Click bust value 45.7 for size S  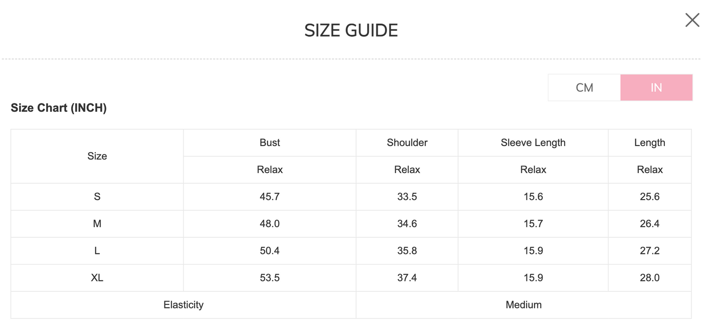point(270,197)
